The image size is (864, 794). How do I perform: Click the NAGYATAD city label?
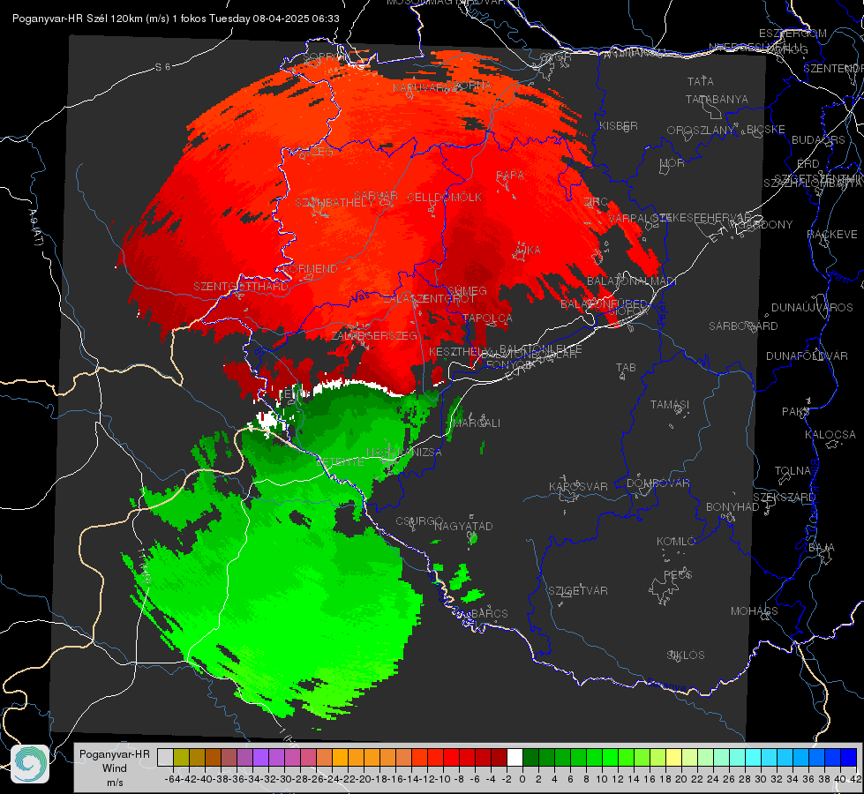click(x=463, y=526)
